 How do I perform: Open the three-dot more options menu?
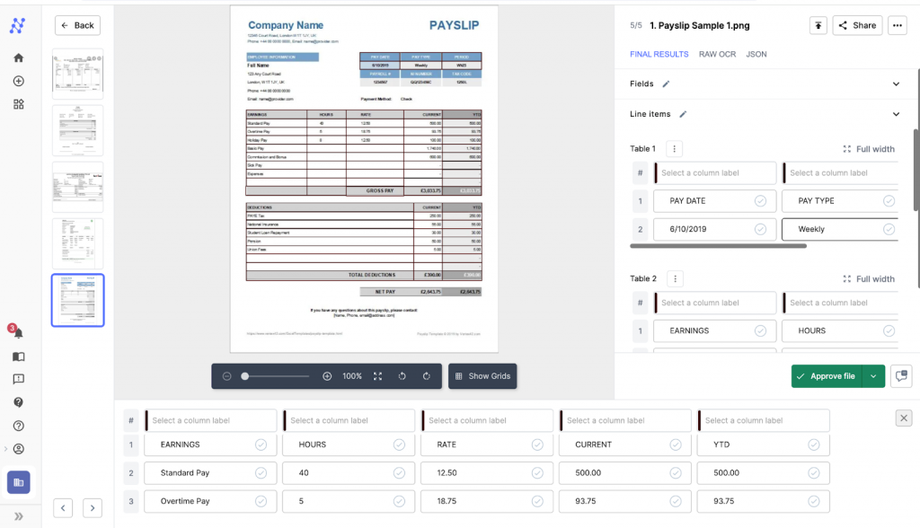(x=896, y=25)
